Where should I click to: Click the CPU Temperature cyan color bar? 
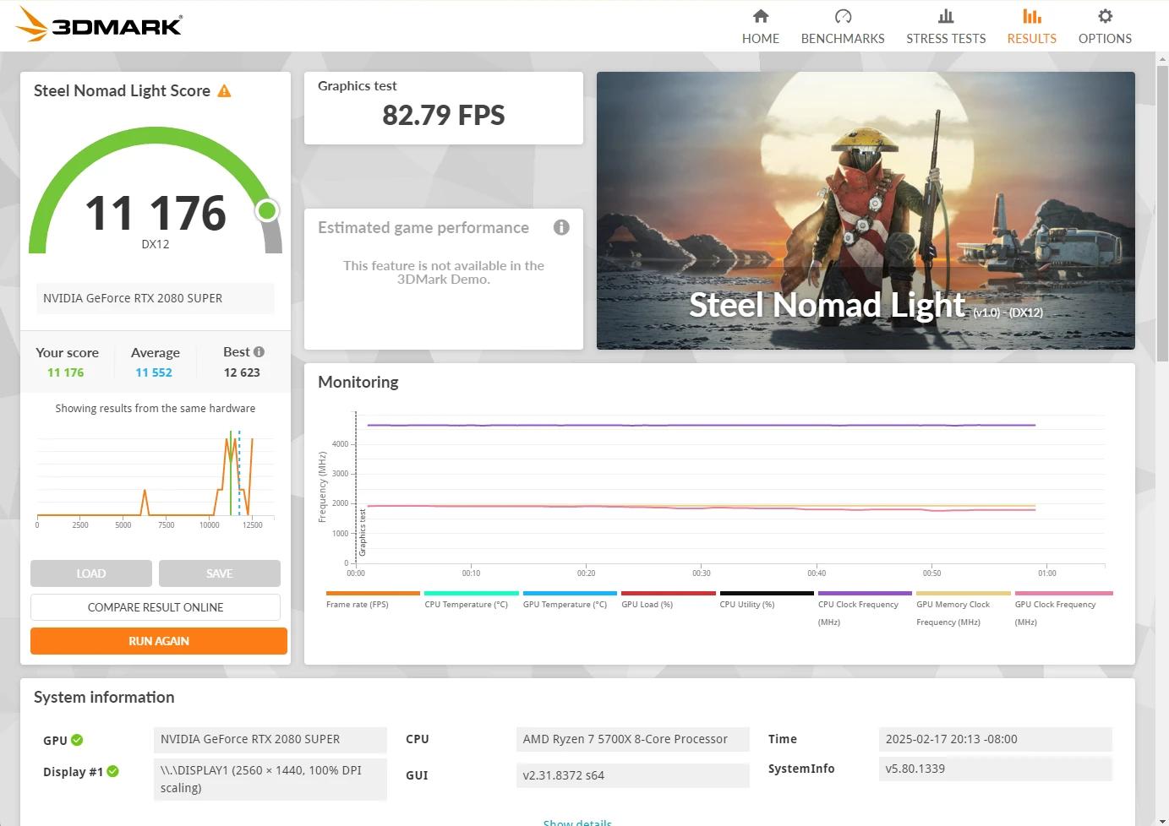click(471, 594)
